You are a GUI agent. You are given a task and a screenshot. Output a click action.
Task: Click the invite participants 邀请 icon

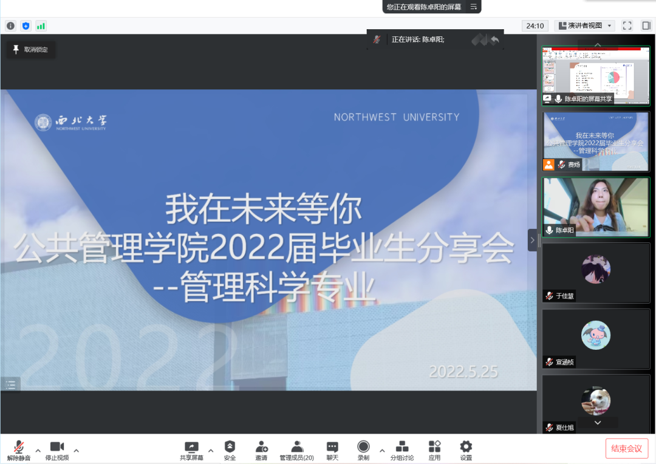pyautogui.click(x=261, y=449)
